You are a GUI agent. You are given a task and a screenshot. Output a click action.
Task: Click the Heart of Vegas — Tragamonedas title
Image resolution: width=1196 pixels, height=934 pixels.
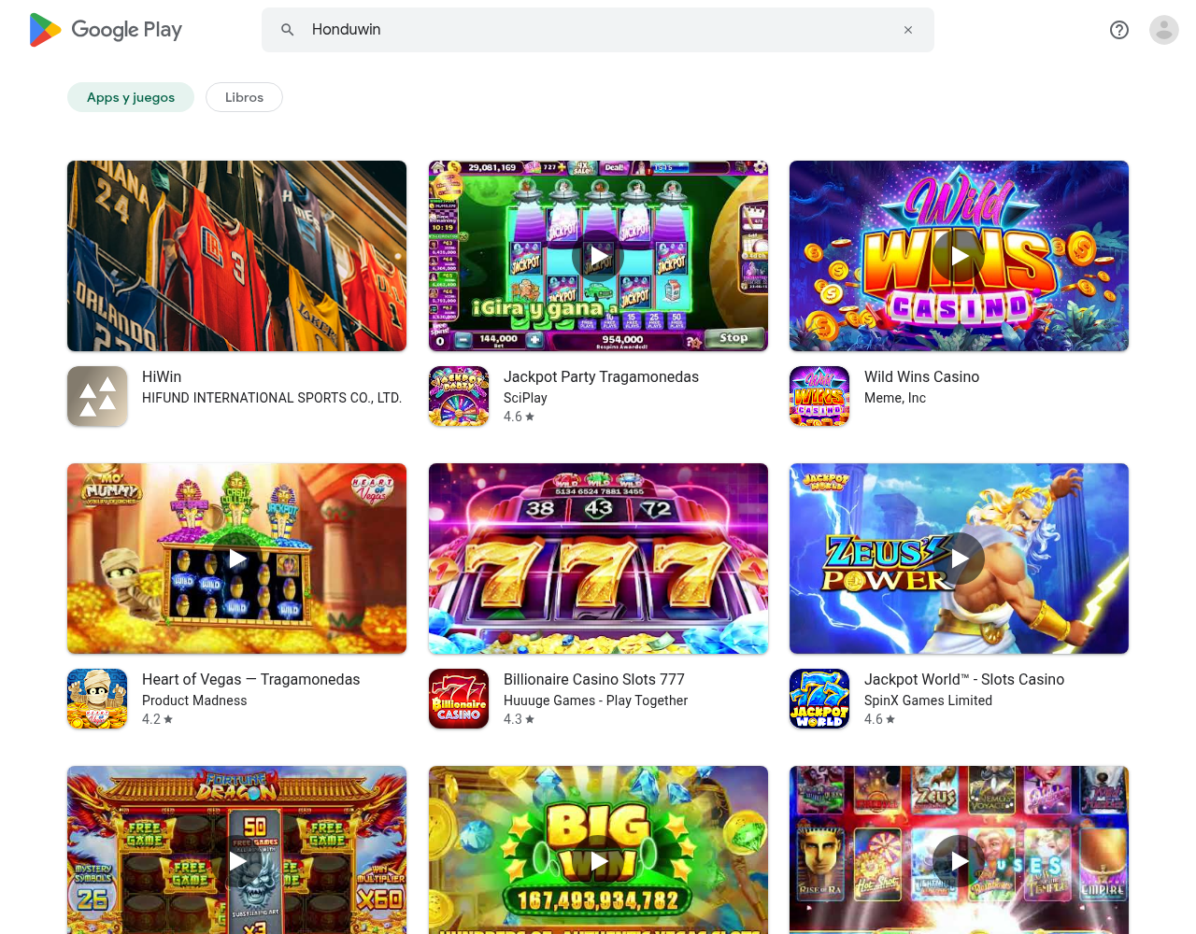pyautogui.click(x=250, y=679)
